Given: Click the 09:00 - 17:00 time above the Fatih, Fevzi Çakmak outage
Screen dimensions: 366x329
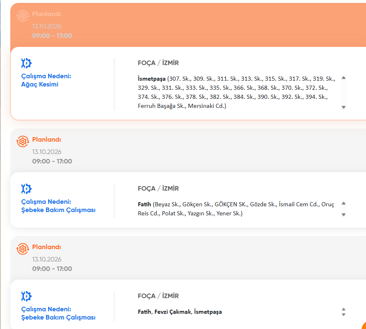Looking at the screenshot, I should click(x=52, y=268).
